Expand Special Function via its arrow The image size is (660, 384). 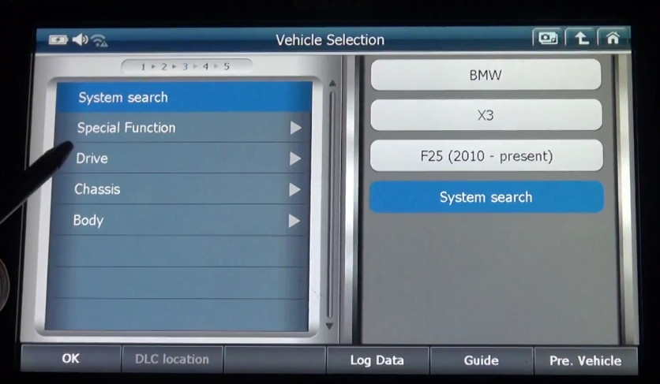click(x=296, y=128)
